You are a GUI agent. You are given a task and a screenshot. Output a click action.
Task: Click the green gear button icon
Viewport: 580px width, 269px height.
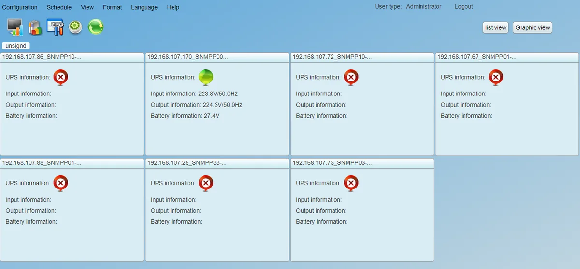pos(75,27)
